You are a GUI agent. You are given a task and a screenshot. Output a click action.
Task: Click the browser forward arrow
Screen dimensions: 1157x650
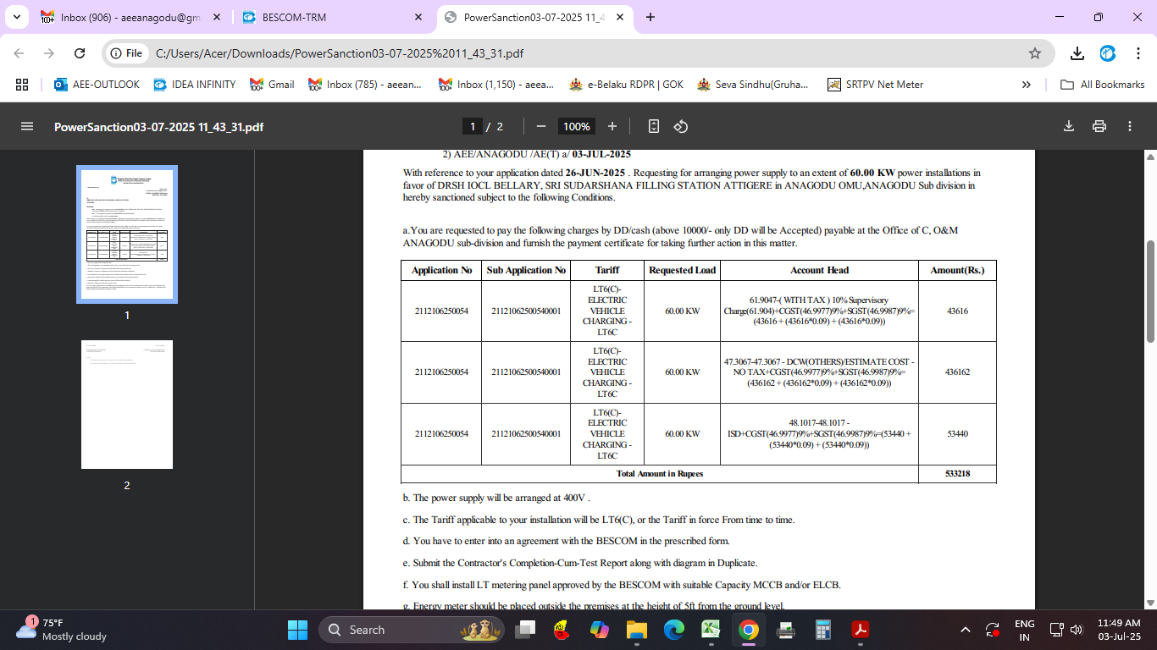49,53
